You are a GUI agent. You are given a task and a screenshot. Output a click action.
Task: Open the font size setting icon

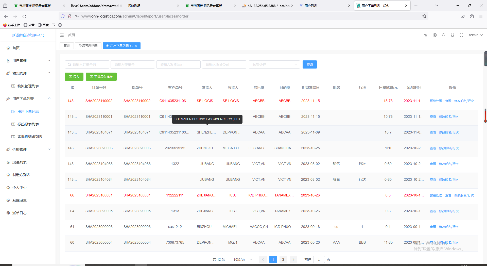pyautogui.click(x=426, y=35)
